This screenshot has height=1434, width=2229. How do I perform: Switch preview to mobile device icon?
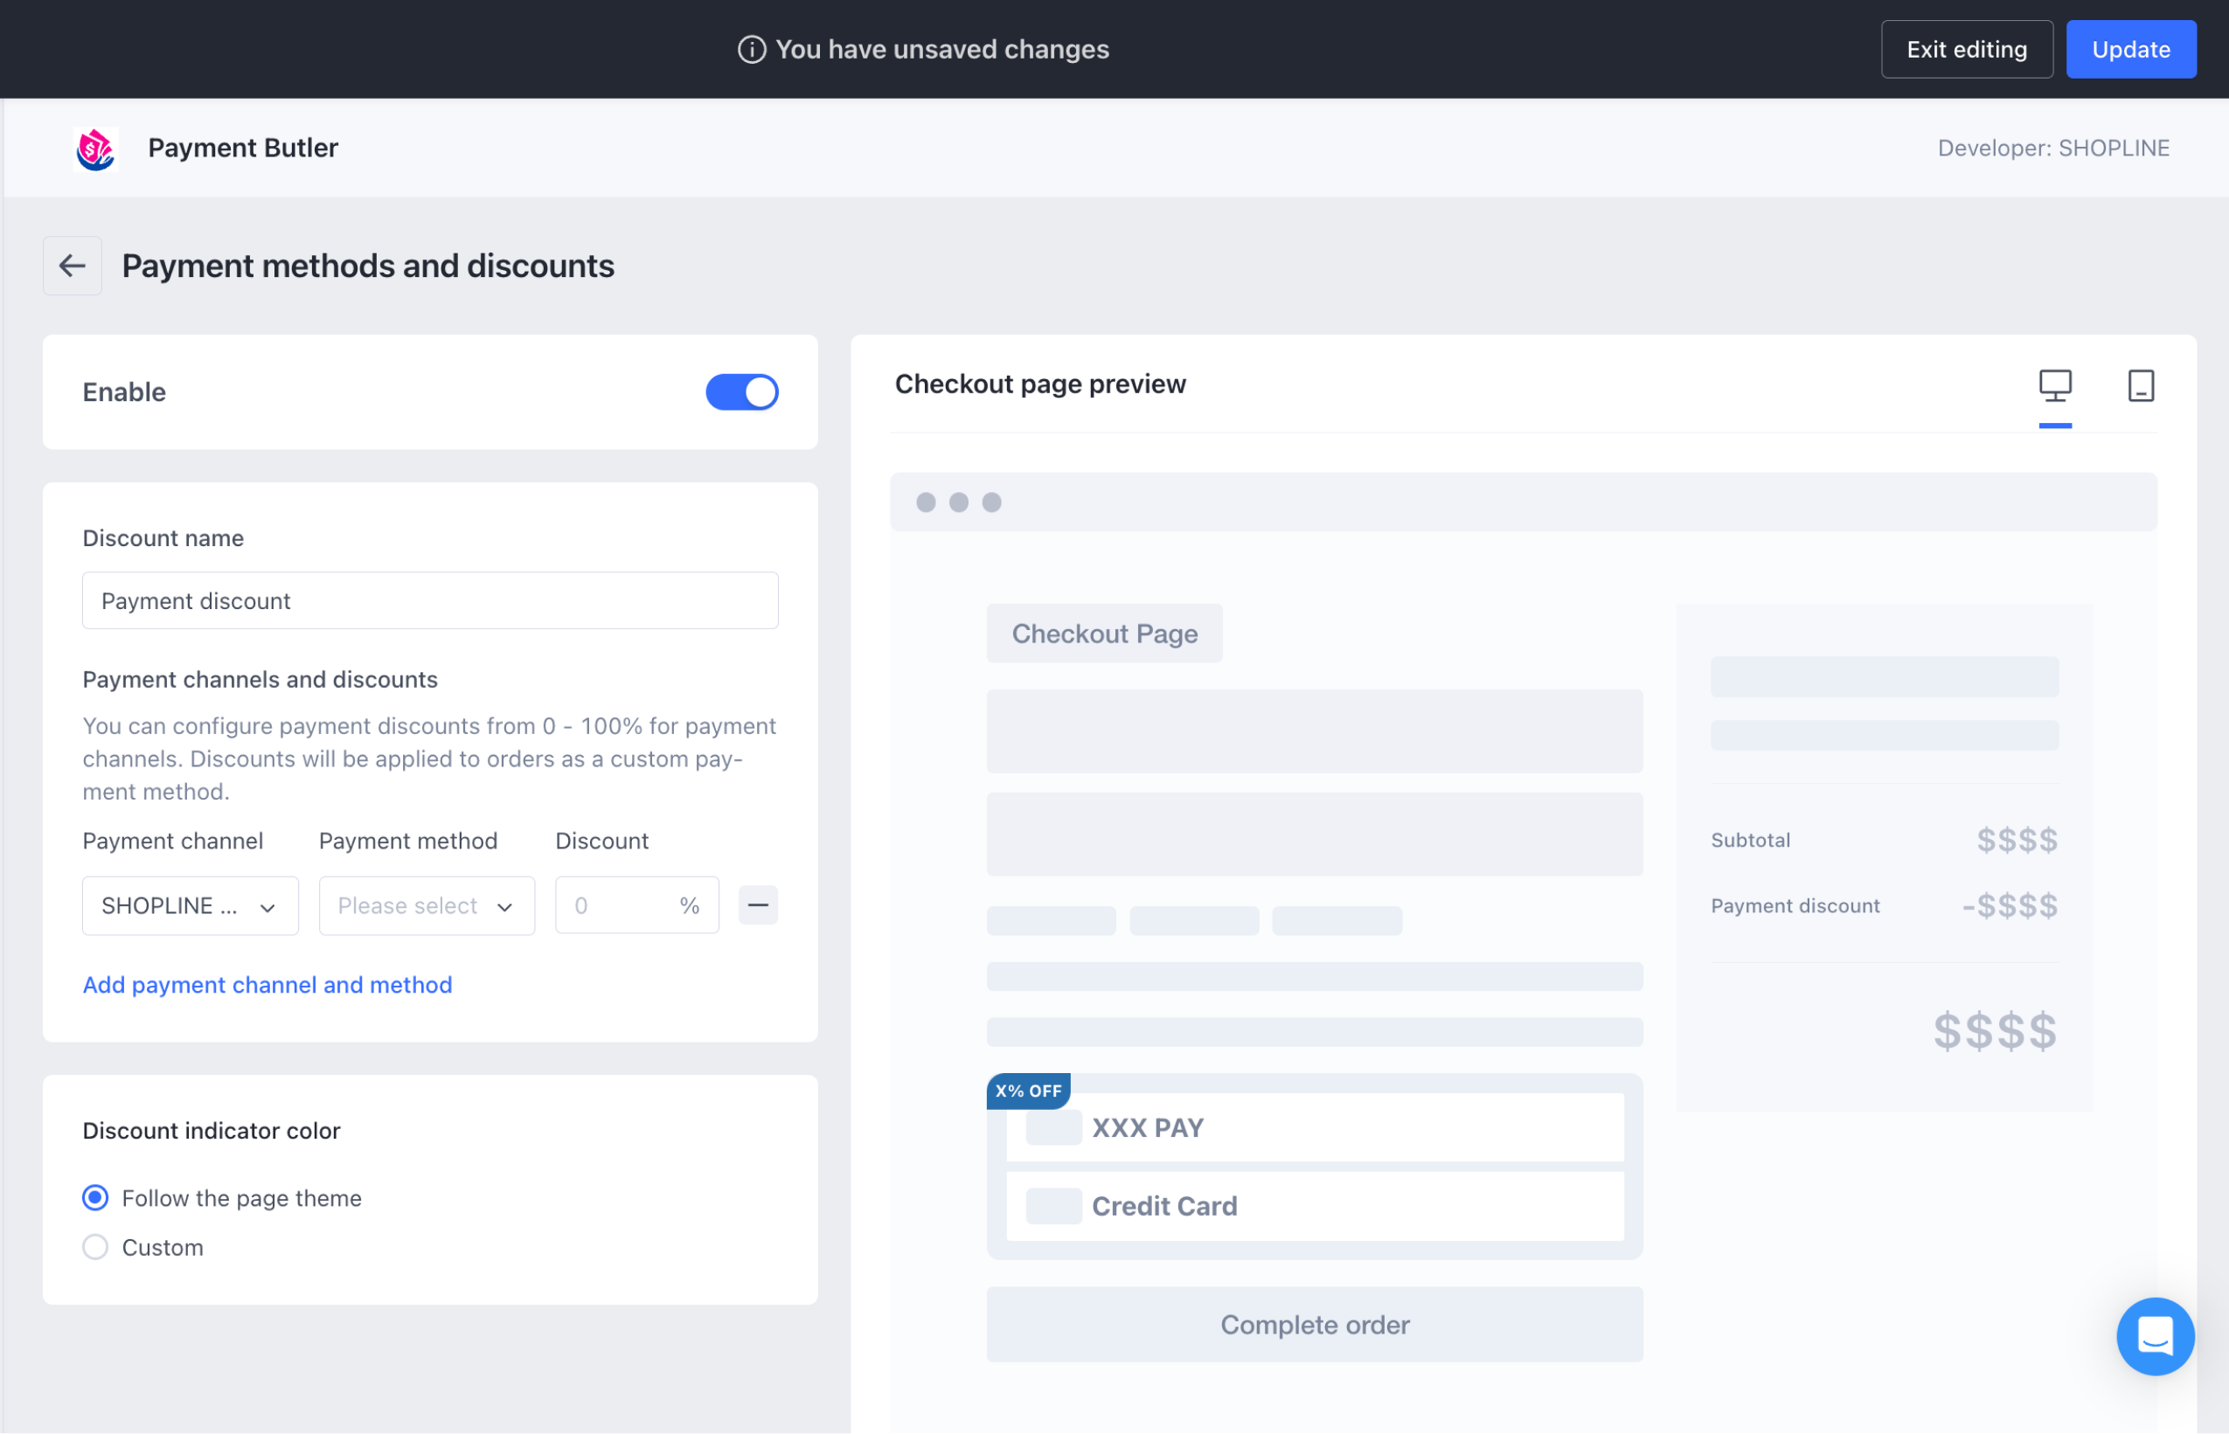[2140, 385]
